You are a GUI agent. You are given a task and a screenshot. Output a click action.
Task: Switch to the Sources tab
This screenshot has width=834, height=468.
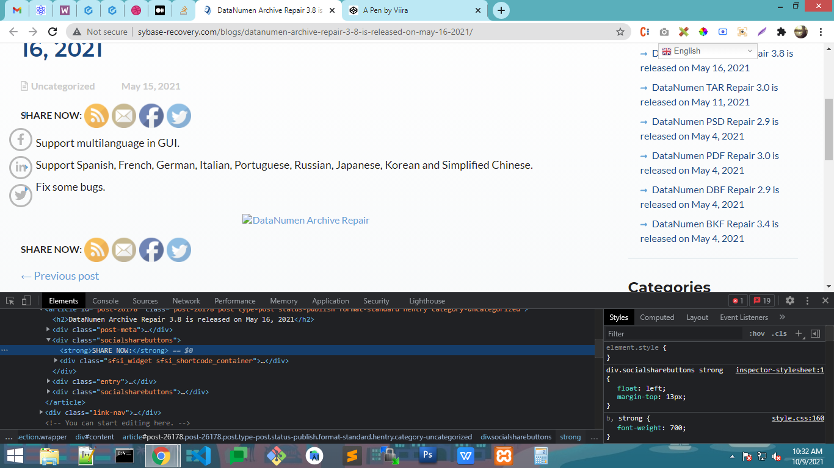tap(145, 301)
